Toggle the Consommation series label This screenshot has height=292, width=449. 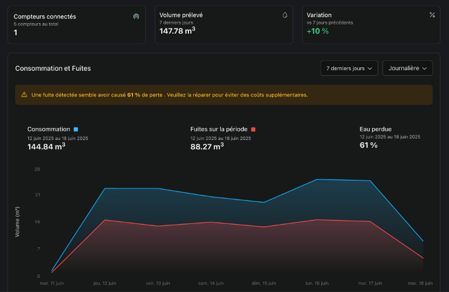click(49, 129)
